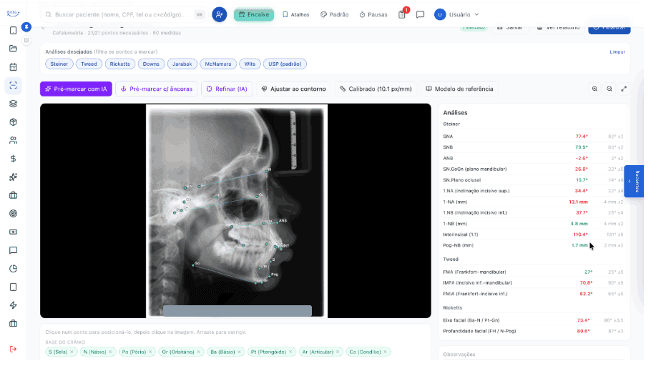661x386 pixels.
Task: Click Ajustar ao contorno button
Action: point(294,89)
